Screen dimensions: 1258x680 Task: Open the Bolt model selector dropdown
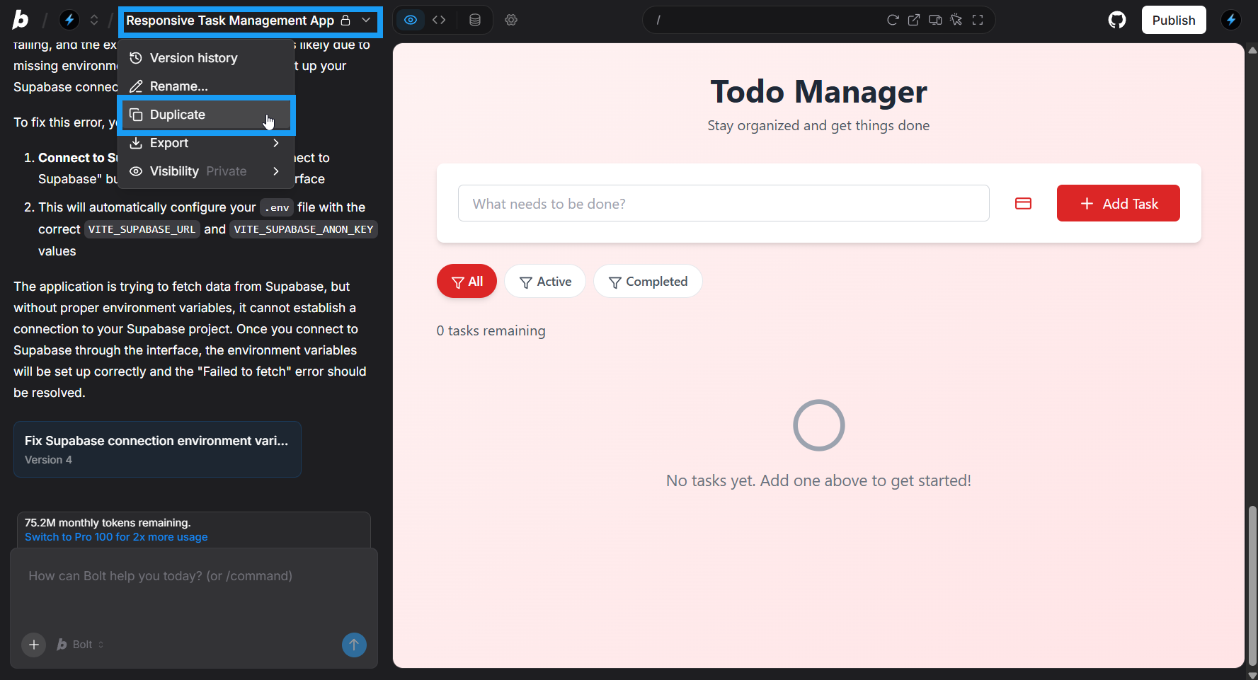(x=81, y=645)
